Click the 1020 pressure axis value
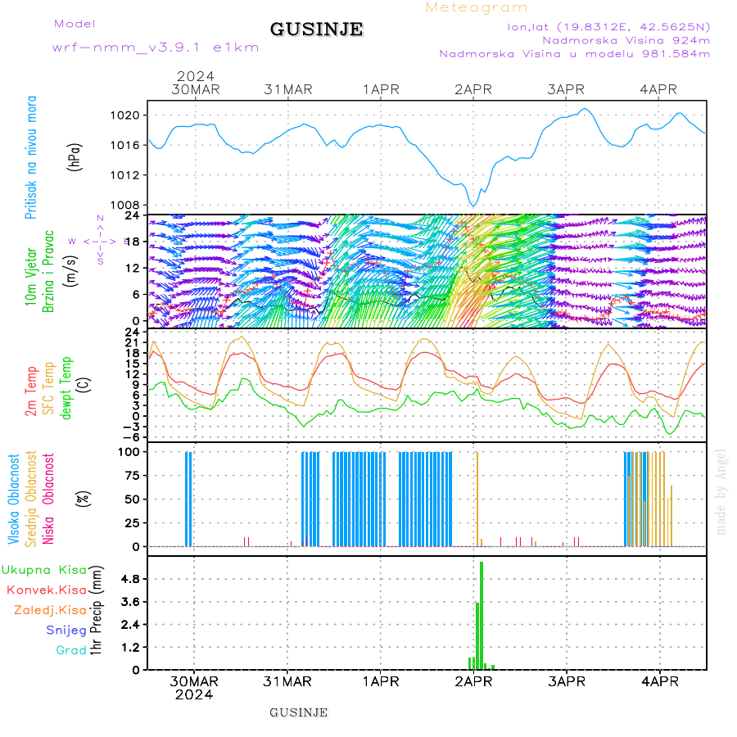 click(x=125, y=115)
